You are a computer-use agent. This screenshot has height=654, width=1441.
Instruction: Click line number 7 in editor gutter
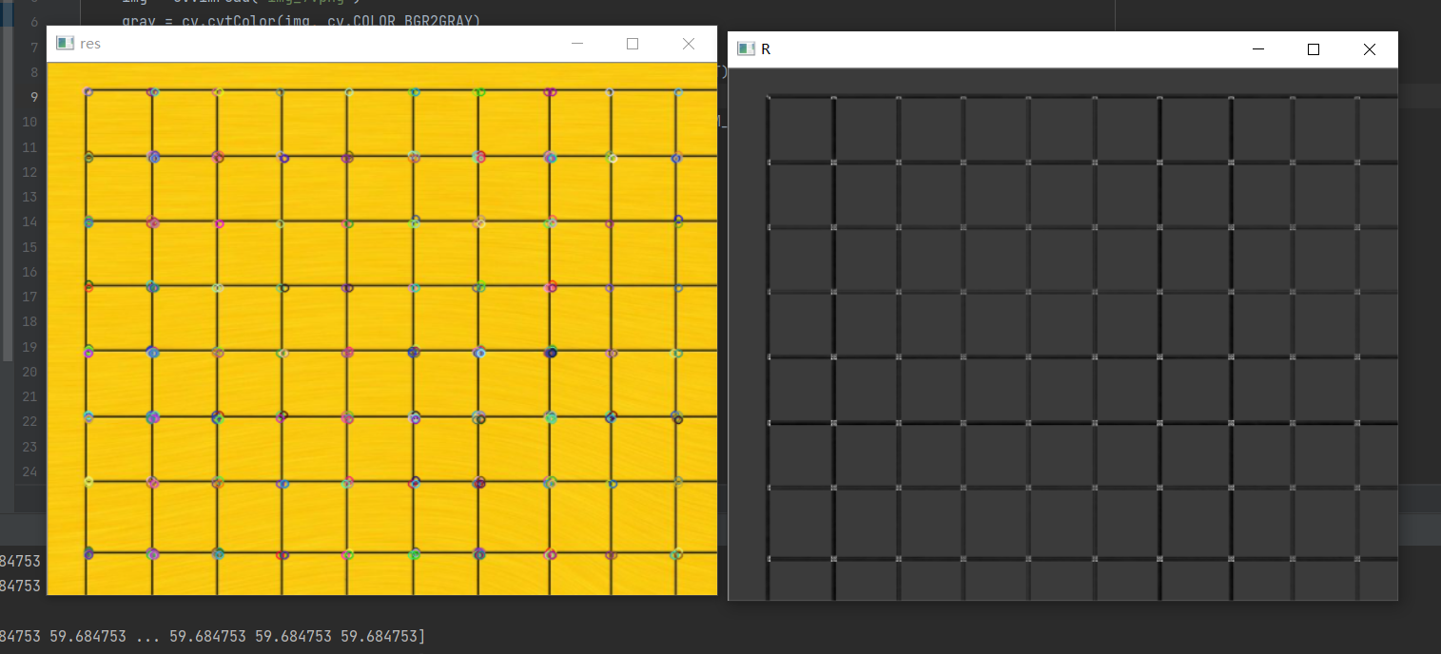(33, 47)
